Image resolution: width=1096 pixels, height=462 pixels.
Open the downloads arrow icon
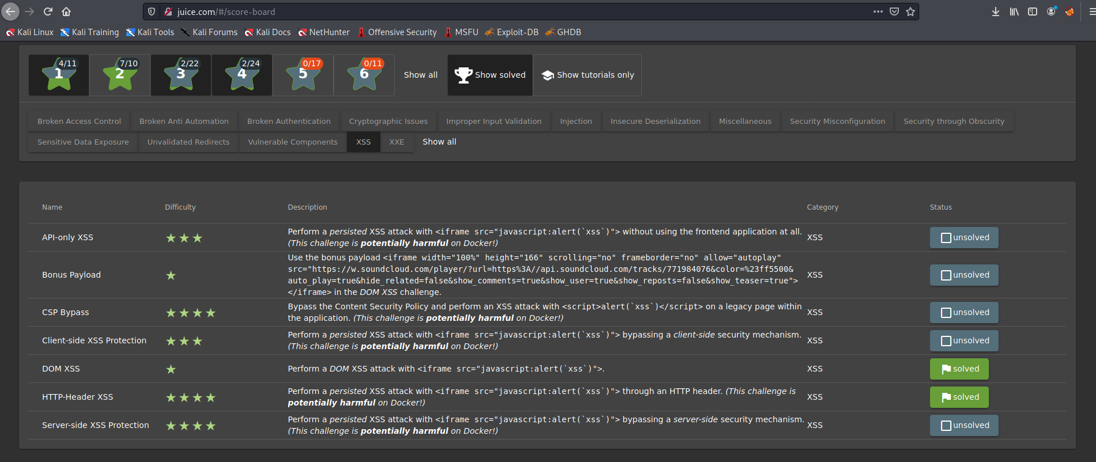tap(996, 12)
